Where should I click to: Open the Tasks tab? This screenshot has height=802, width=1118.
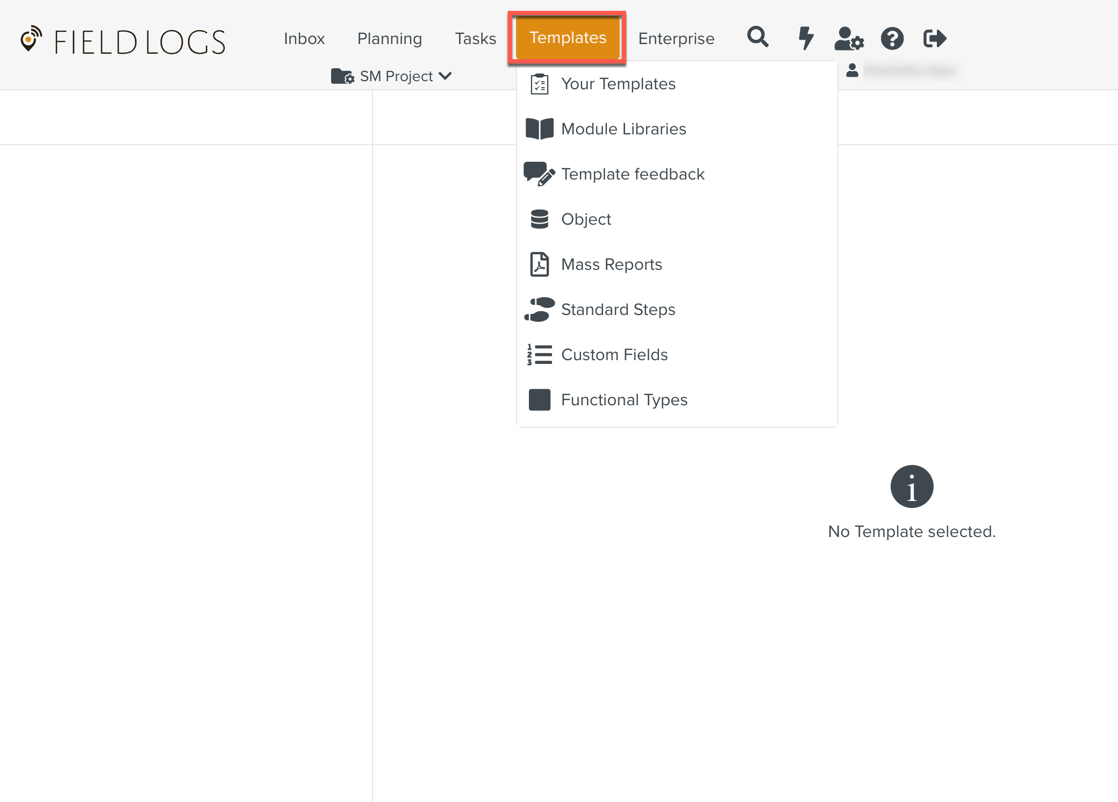(x=475, y=39)
